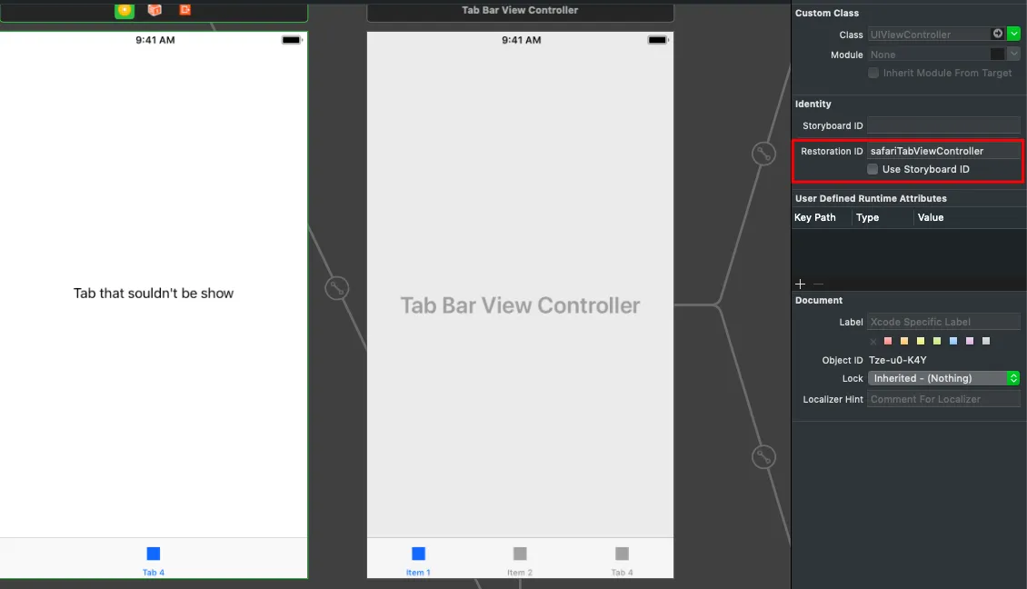Select the Type column header
This screenshot has width=1027, height=589.
tap(867, 217)
